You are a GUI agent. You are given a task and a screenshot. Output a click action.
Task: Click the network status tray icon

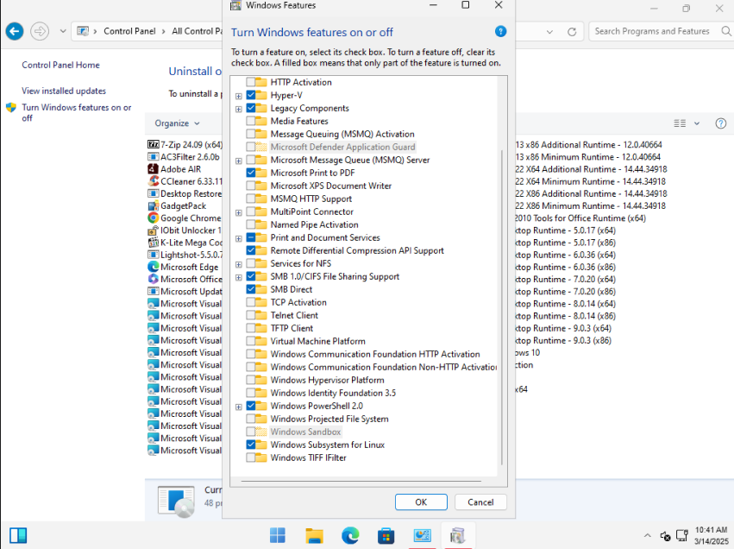681,535
